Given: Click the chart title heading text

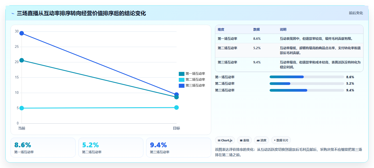Looking at the screenshot, I should [x=81, y=13].
